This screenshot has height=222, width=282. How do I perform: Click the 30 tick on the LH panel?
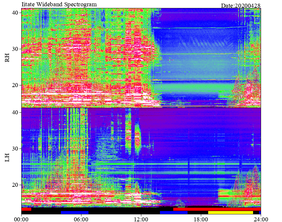(x=15, y=149)
